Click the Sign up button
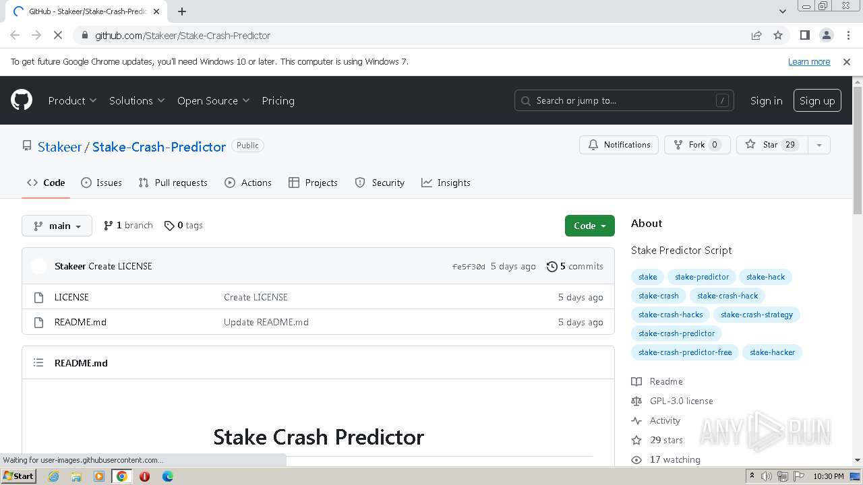This screenshot has width=863, height=485. tap(817, 100)
